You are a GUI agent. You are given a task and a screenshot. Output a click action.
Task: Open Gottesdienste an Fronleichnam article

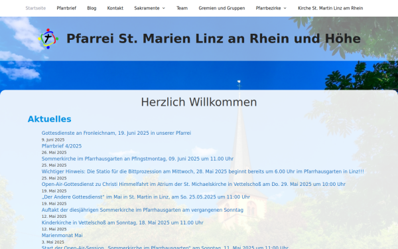tap(116, 133)
